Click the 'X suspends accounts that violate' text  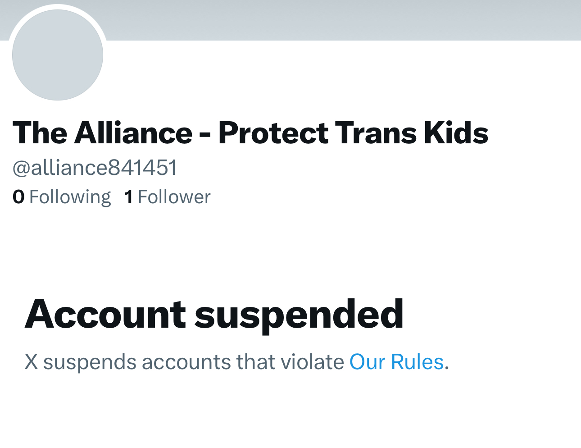pos(184,362)
